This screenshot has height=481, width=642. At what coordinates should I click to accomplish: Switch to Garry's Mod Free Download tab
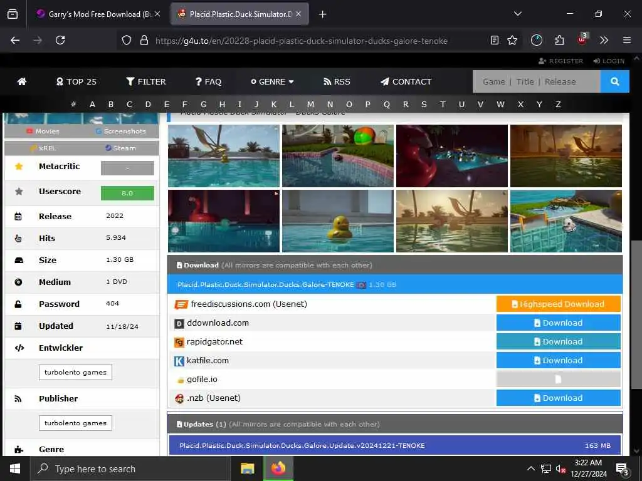[x=98, y=14]
